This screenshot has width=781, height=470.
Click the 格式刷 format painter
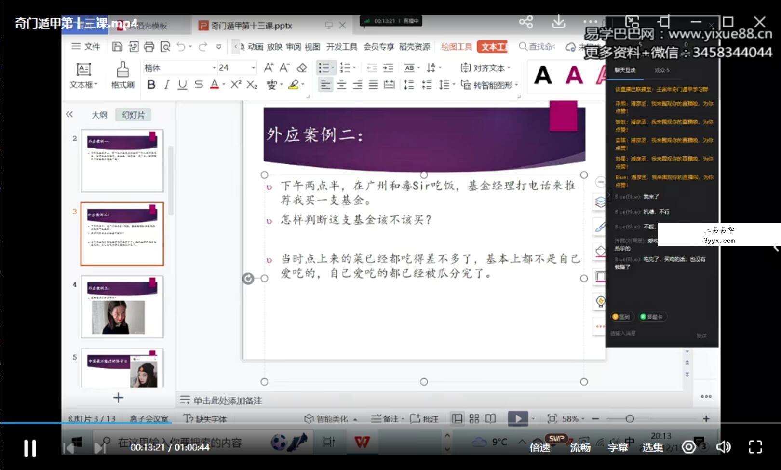123,75
